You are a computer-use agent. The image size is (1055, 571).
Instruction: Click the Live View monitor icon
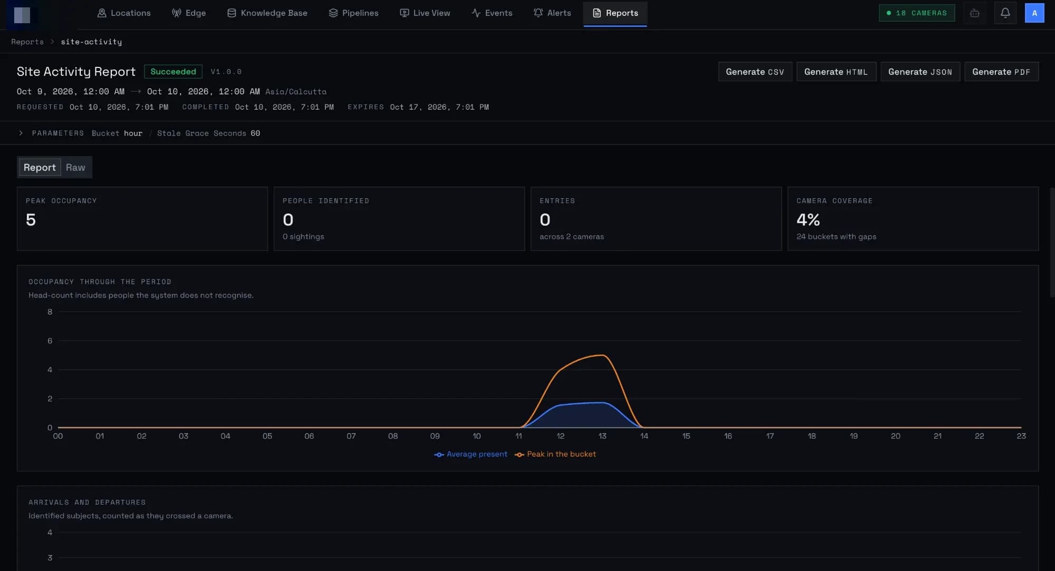[405, 13]
